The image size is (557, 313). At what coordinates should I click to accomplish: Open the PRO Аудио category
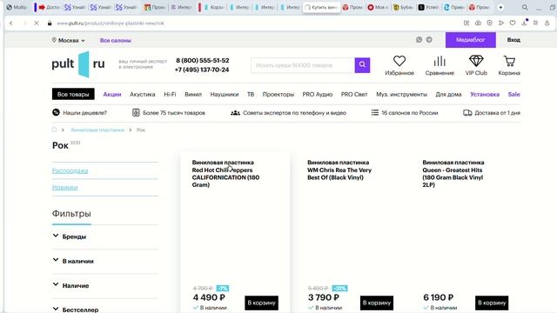click(317, 95)
